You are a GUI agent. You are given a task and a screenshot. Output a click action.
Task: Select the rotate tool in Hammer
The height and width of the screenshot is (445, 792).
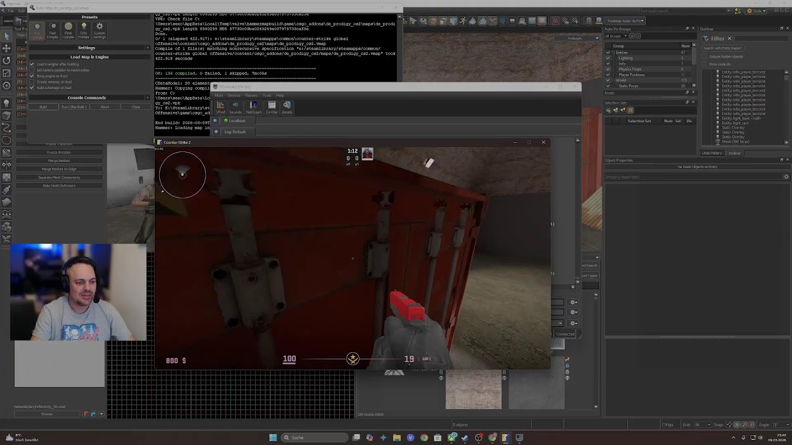[7, 61]
